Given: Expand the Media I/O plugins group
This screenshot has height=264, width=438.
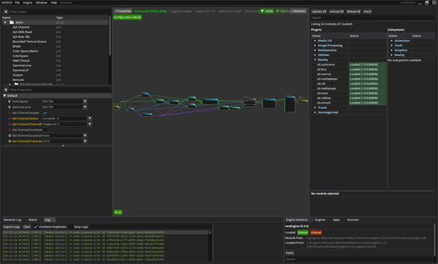Looking at the screenshot, I should 315,41.
